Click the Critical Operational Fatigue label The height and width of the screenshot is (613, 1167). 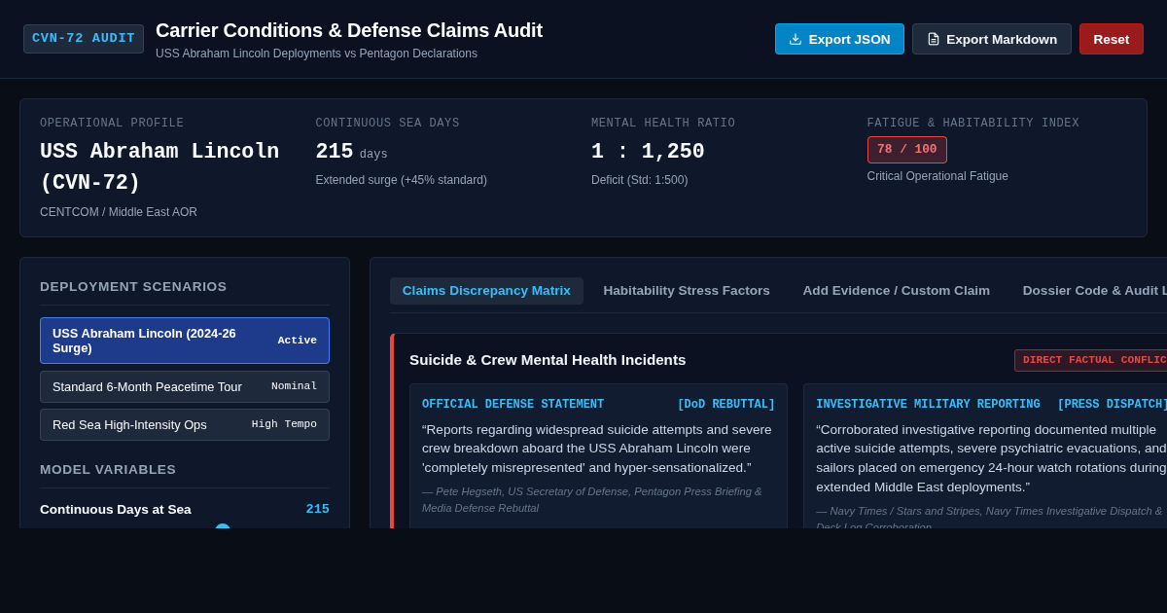pos(937,176)
